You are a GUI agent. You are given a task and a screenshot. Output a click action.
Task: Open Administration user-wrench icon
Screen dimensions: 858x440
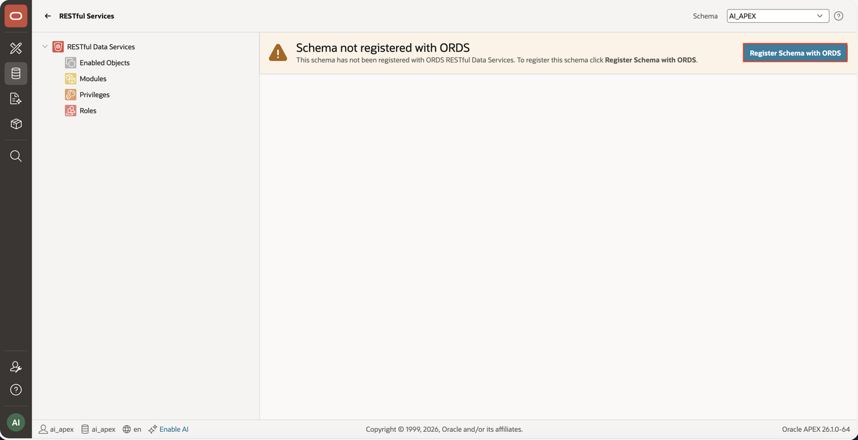(x=16, y=367)
